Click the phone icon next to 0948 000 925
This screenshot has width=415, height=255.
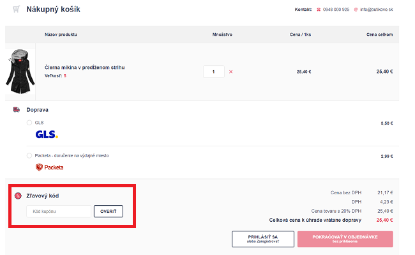[x=319, y=10]
